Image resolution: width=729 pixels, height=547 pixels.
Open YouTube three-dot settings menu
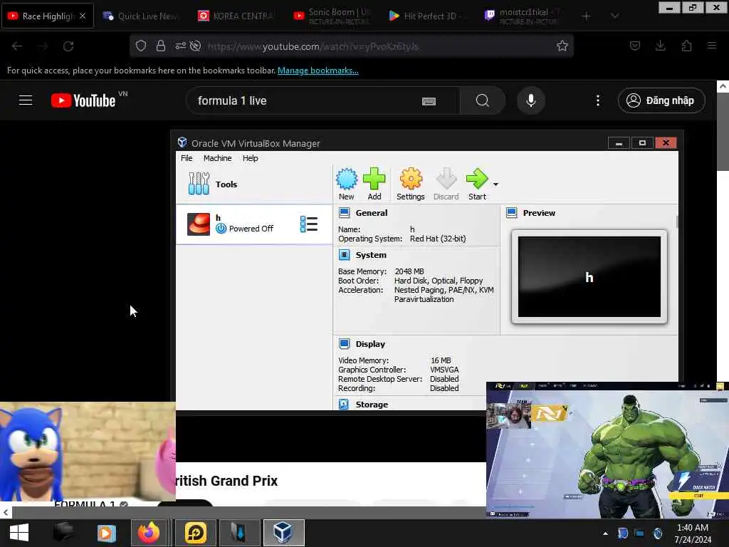pos(598,100)
